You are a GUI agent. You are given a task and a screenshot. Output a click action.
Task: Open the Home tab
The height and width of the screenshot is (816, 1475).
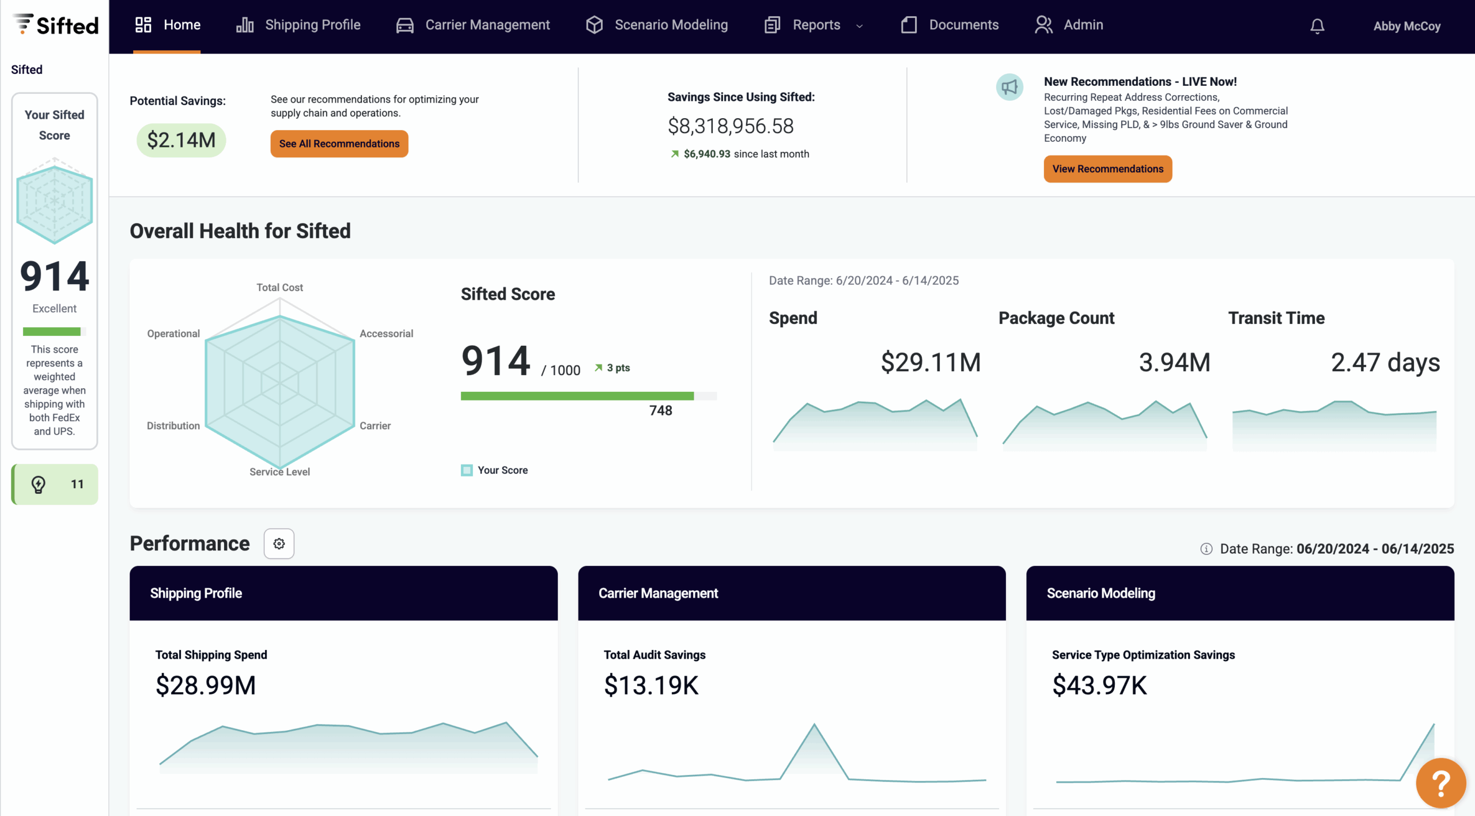167,25
